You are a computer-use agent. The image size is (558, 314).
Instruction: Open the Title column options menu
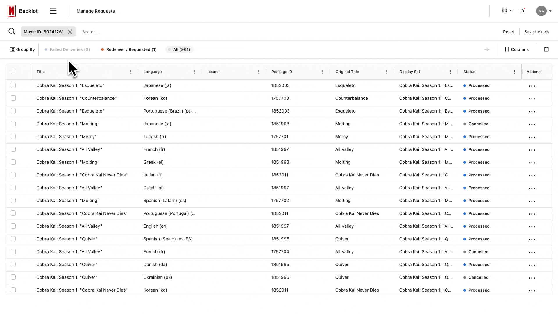[x=131, y=72]
